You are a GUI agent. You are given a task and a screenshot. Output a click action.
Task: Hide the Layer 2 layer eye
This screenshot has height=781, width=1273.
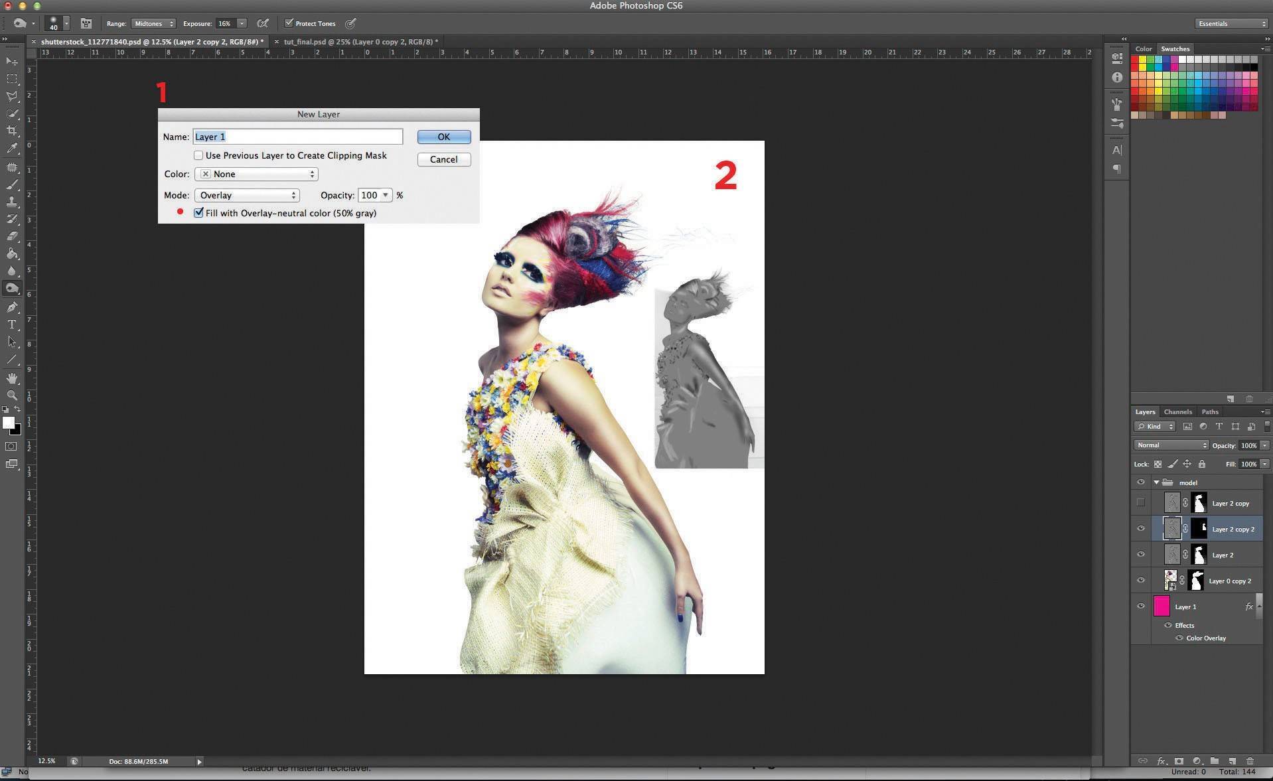pos(1141,555)
